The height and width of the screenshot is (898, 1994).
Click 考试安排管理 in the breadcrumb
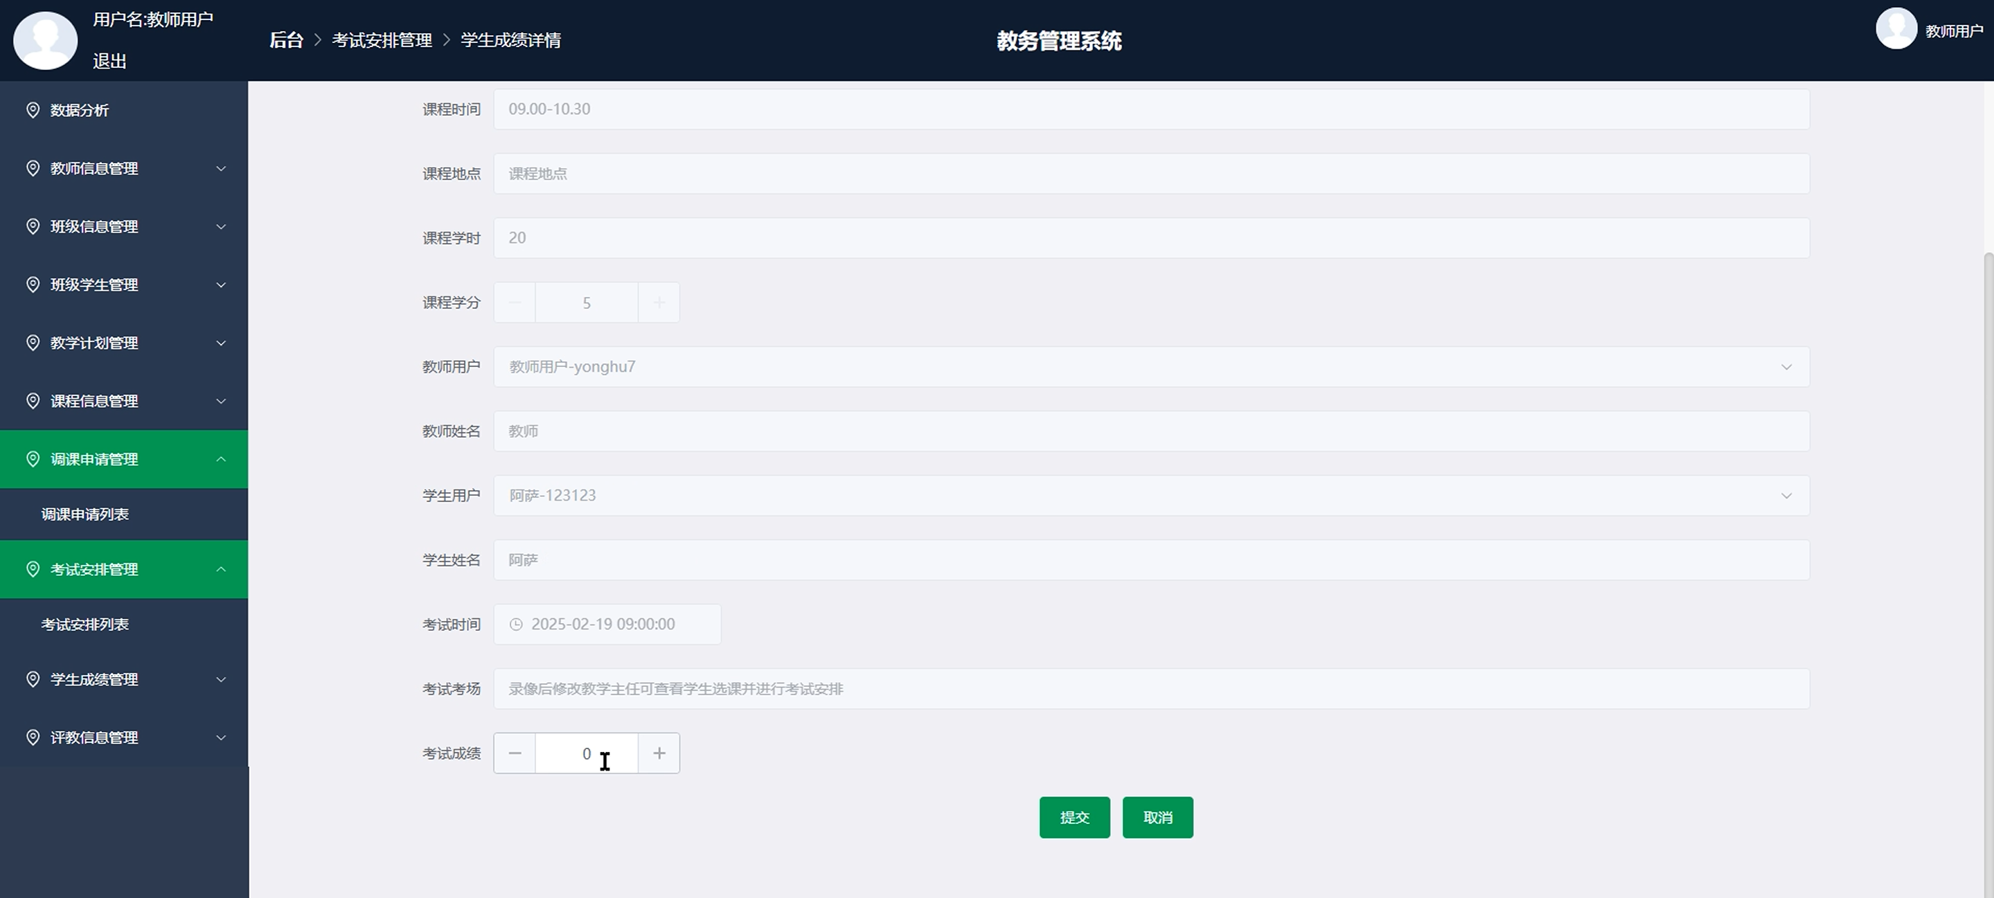382,40
